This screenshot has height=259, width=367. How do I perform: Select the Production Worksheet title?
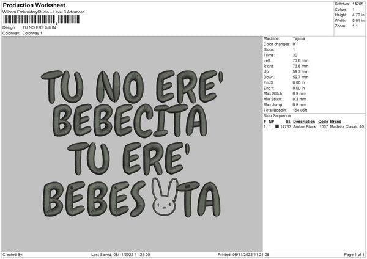34,5
